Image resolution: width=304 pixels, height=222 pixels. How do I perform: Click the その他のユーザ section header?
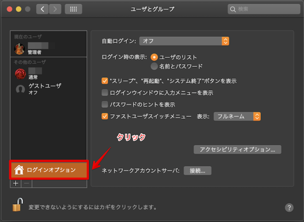(30, 62)
